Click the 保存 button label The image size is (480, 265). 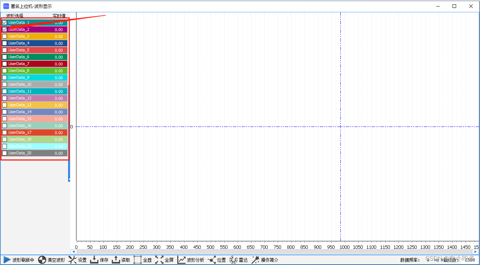tap(104, 260)
